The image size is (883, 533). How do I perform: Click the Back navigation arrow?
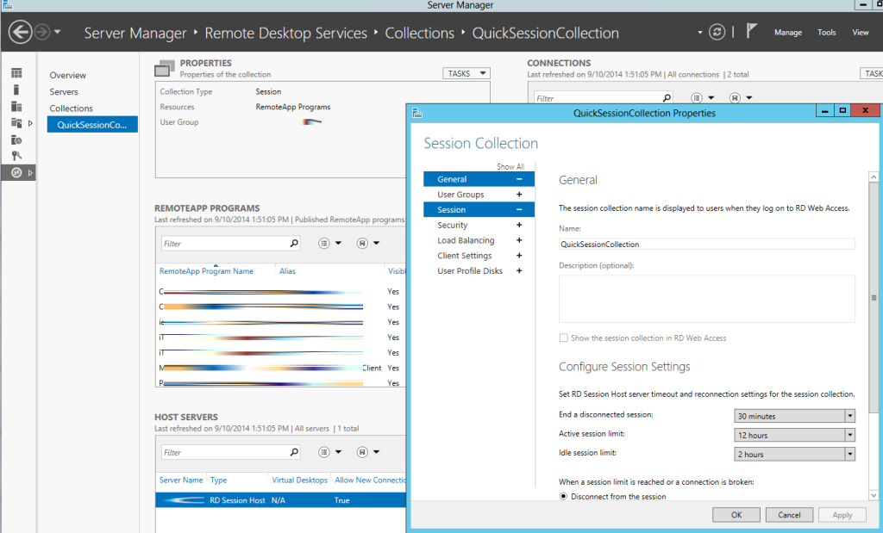(18, 32)
